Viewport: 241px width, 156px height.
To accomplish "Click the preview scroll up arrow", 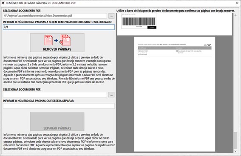I will tap(235, 15).
